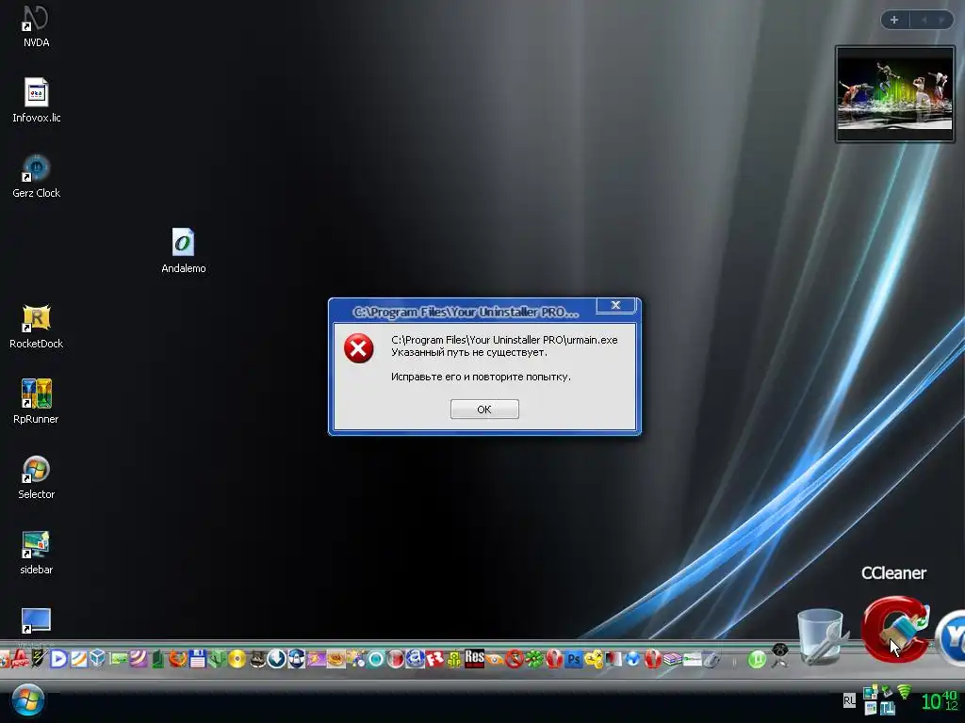
Task: Open the gold disc dock icon
Action: 237,660
